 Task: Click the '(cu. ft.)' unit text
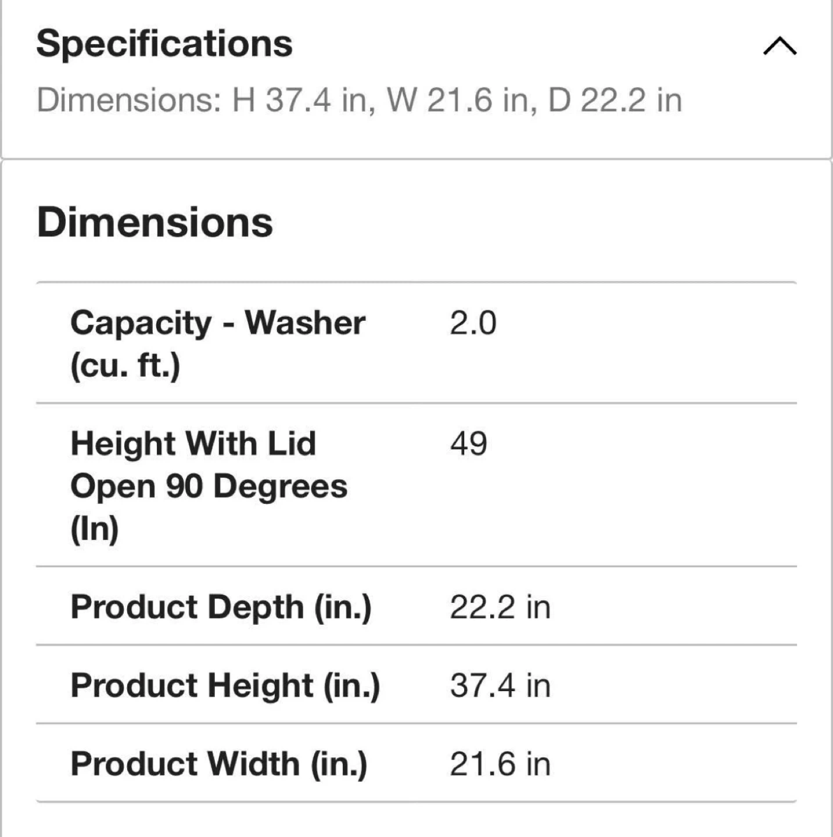(125, 365)
